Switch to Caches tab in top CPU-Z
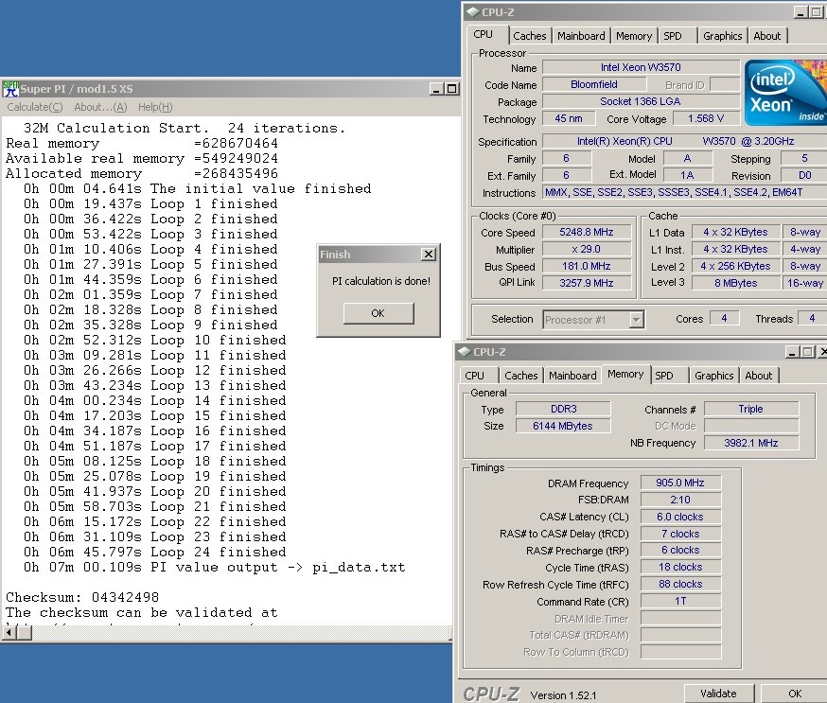The width and height of the screenshot is (827, 703). 530,36
